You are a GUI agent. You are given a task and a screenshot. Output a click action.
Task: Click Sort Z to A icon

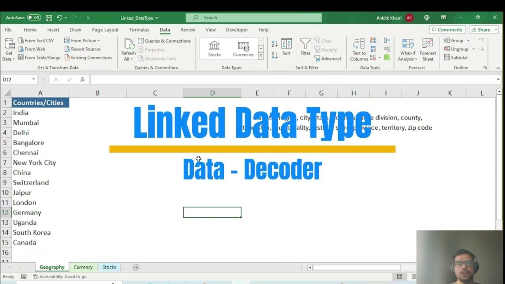tap(275, 55)
